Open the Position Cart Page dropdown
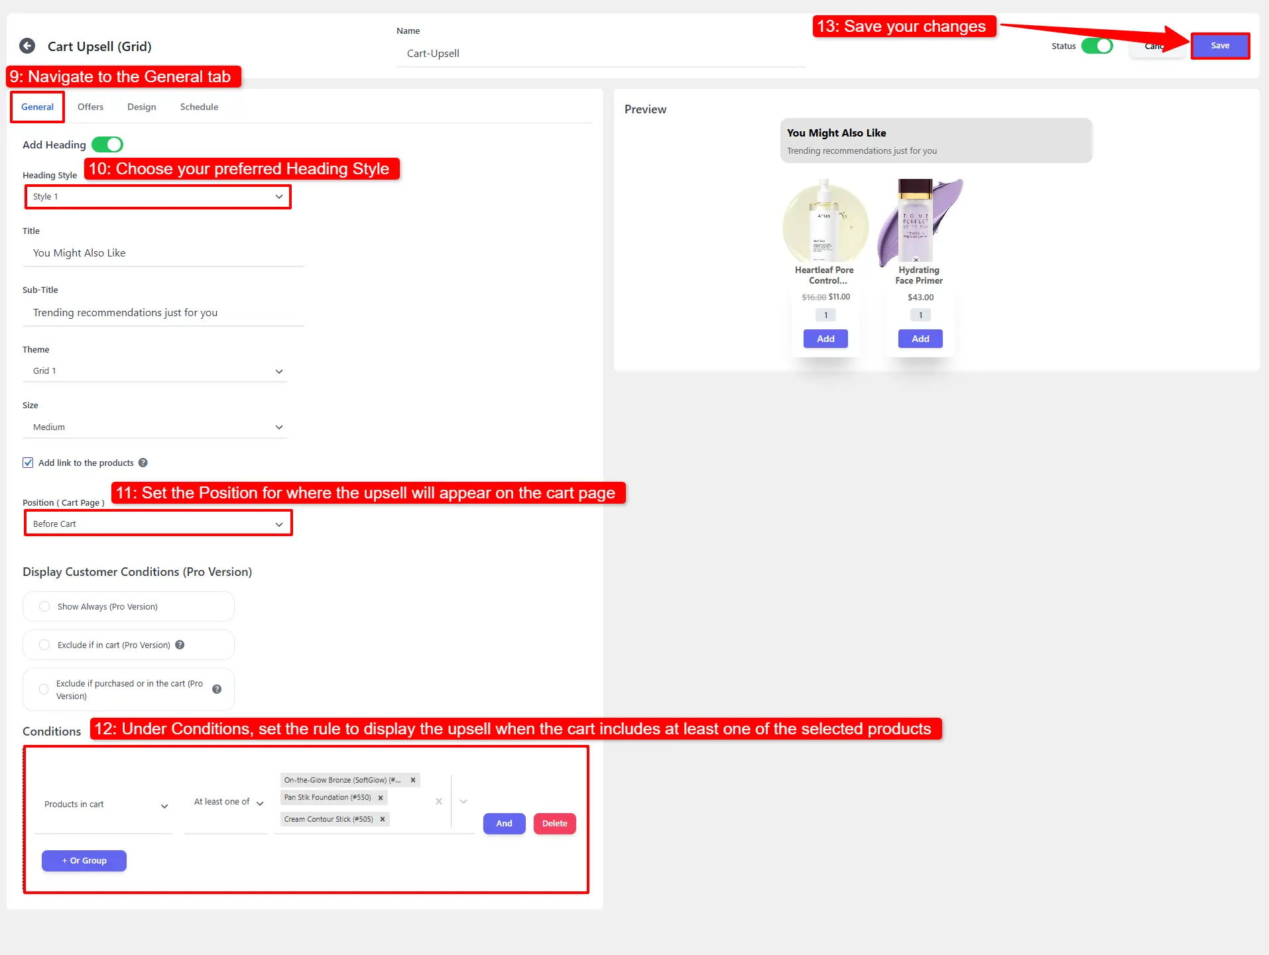 click(x=158, y=524)
